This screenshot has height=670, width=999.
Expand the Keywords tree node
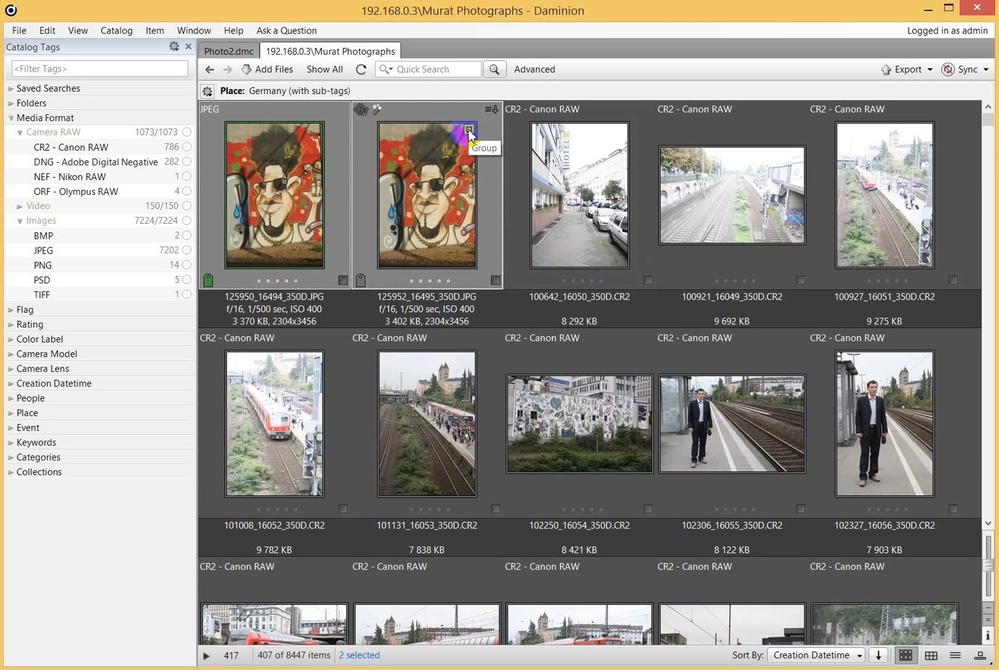tap(11, 443)
